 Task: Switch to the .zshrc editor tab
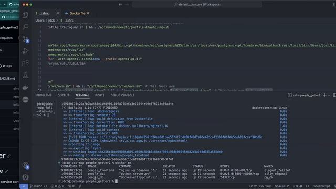click(44, 13)
